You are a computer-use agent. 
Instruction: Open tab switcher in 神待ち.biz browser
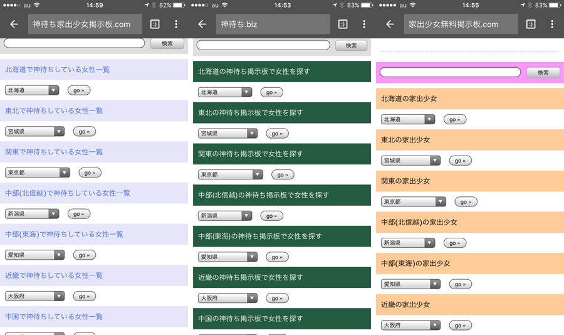click(343, 24)
